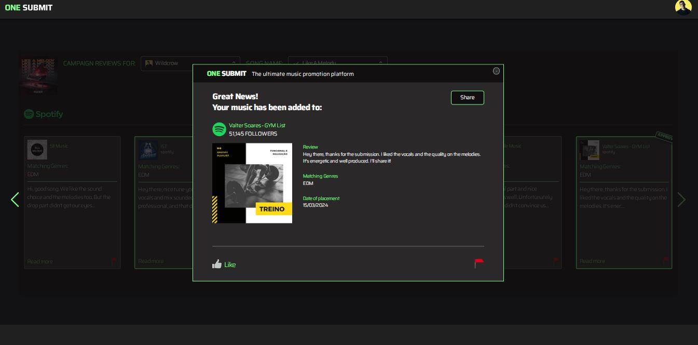Click the Like A Melody album artwork

[x=39, y=76]
